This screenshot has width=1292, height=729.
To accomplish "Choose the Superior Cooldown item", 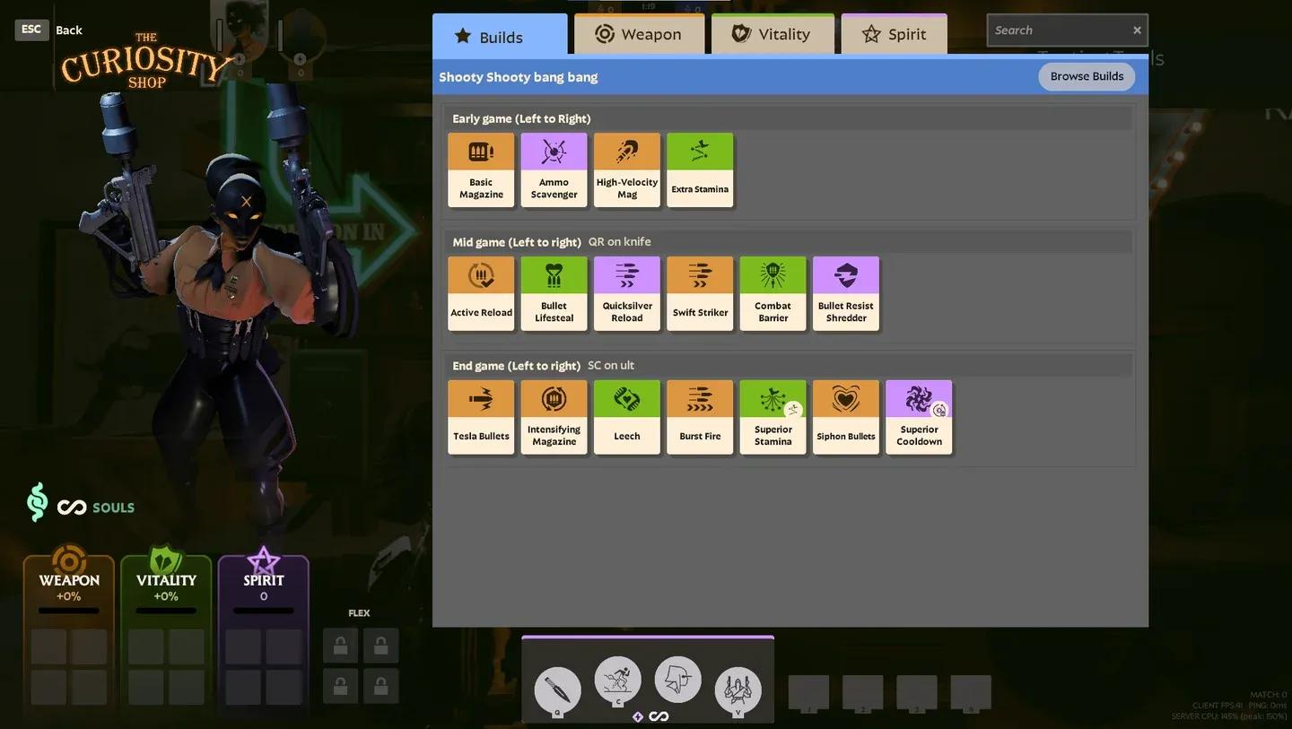I will point(919,418).
